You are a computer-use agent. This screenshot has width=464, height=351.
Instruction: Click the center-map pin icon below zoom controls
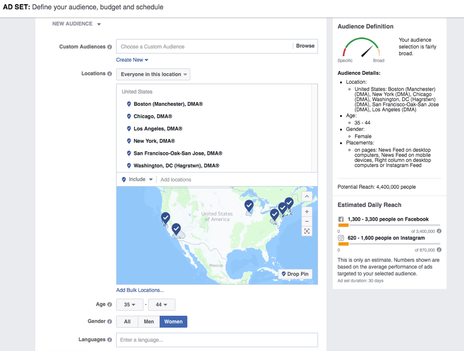pos(307,231)
